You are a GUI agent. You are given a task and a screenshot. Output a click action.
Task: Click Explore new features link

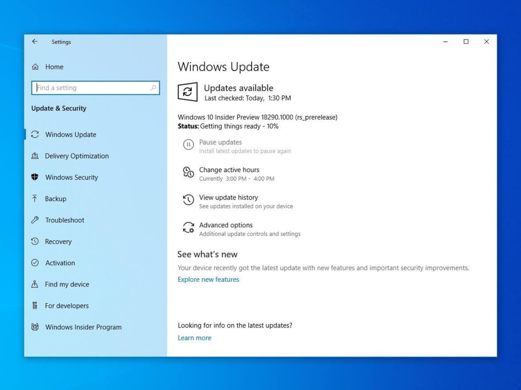click(208, 279)
